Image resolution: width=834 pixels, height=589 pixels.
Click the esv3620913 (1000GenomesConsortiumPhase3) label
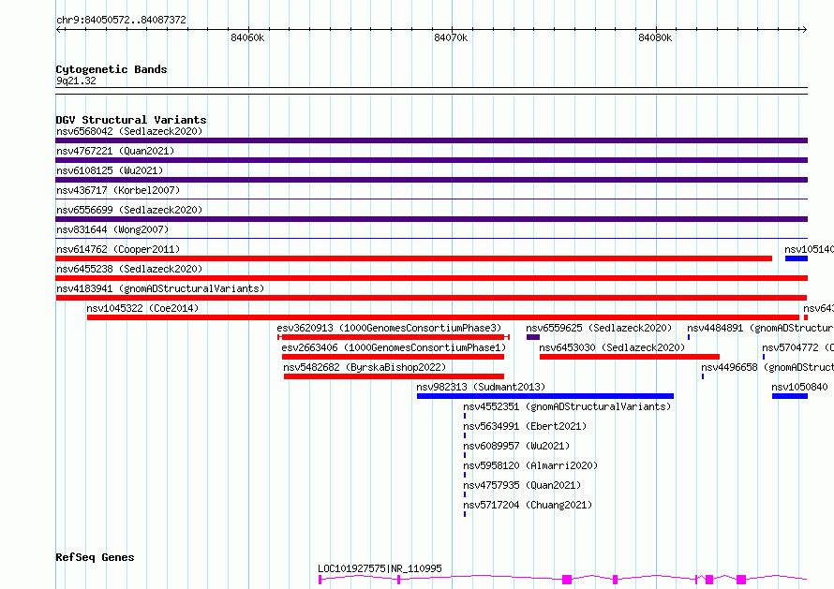tap(389, 328)
